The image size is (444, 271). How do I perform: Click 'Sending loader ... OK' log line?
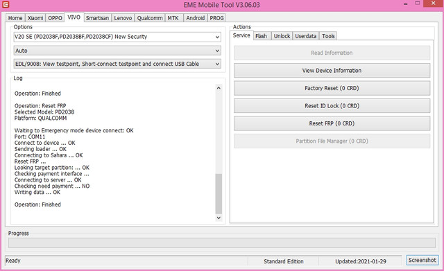click(40, 149)
